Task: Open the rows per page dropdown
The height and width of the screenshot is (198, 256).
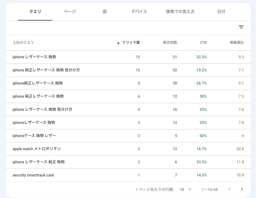Action: tap(186, 190)
